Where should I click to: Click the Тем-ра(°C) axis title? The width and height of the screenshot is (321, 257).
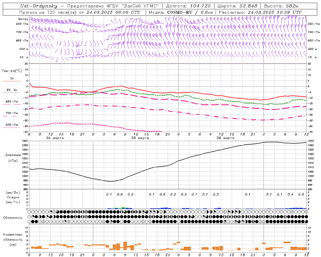point(12,71)
